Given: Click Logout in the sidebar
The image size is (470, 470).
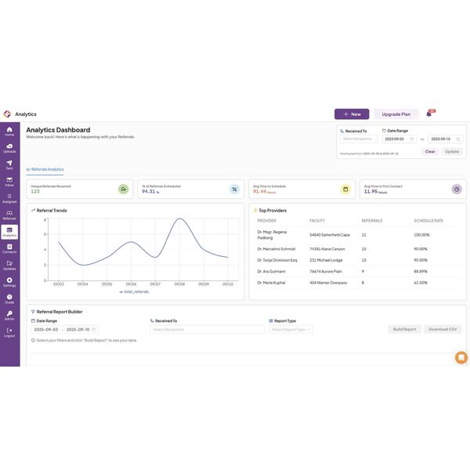Looking at the screenshot, I should pos(9,332).
